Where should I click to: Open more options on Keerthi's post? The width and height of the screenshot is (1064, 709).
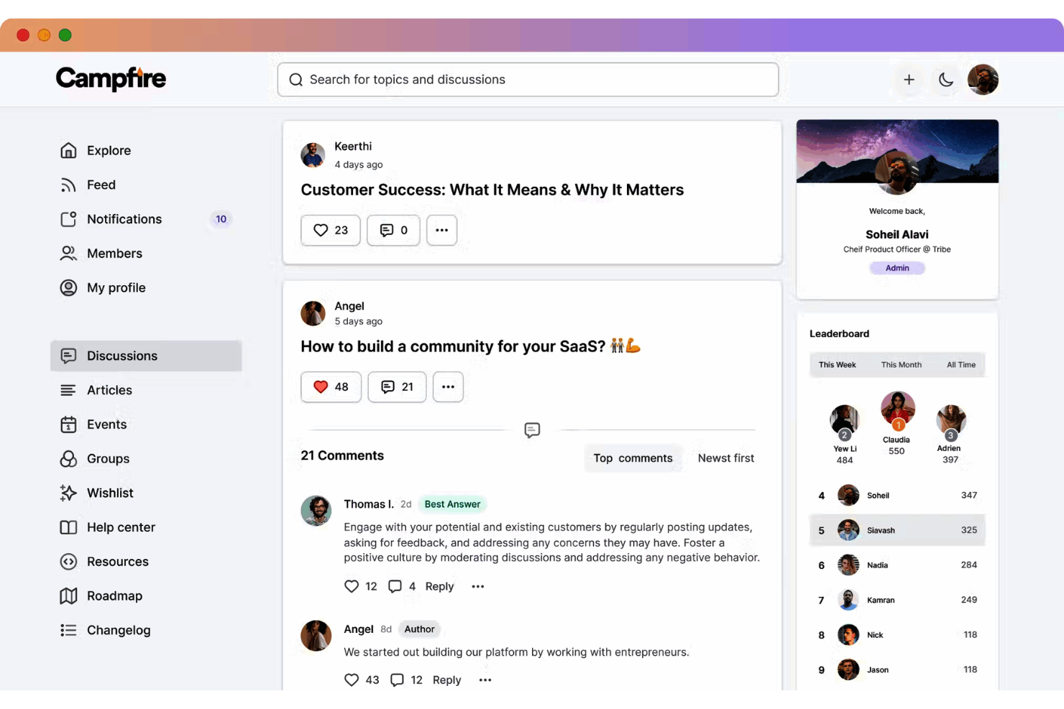441,230
